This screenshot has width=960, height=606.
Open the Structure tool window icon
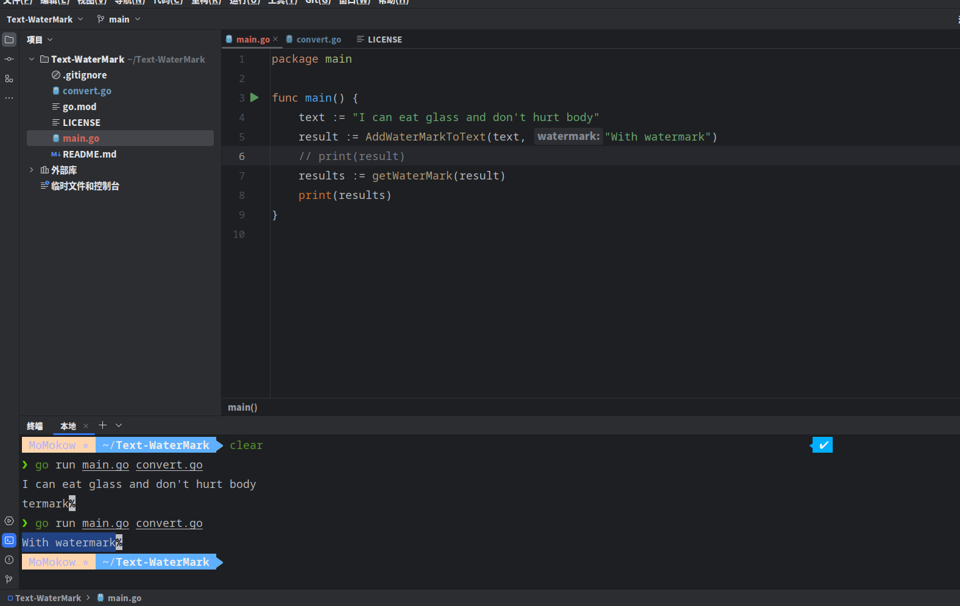click(9, 78)
